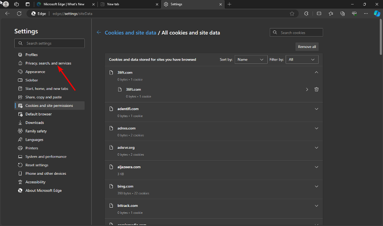Open the Copilot icon
This screenshot has height=226, width=383.
point(377,14)
